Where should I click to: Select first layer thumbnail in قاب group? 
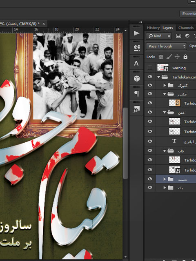[174, 160]
